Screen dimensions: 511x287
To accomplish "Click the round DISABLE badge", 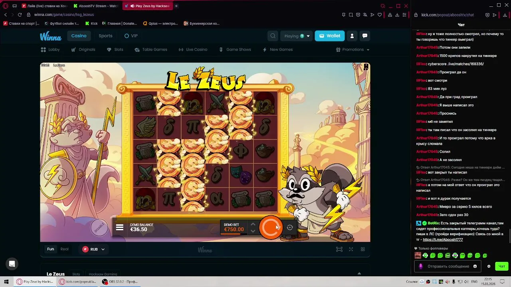I will [99, 227].
